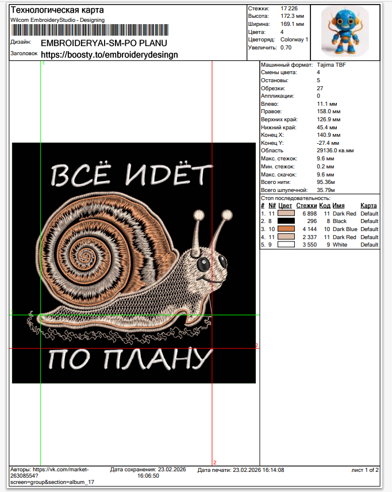
Task: Open the boosty.to embroiderydesingn link
Action: coord(109,54)
